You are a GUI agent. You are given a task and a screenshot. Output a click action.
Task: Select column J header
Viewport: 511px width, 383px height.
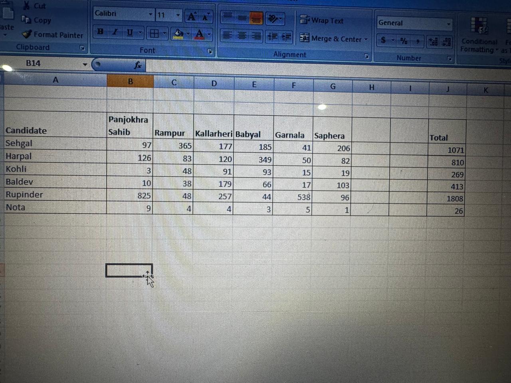click(448, 89)
